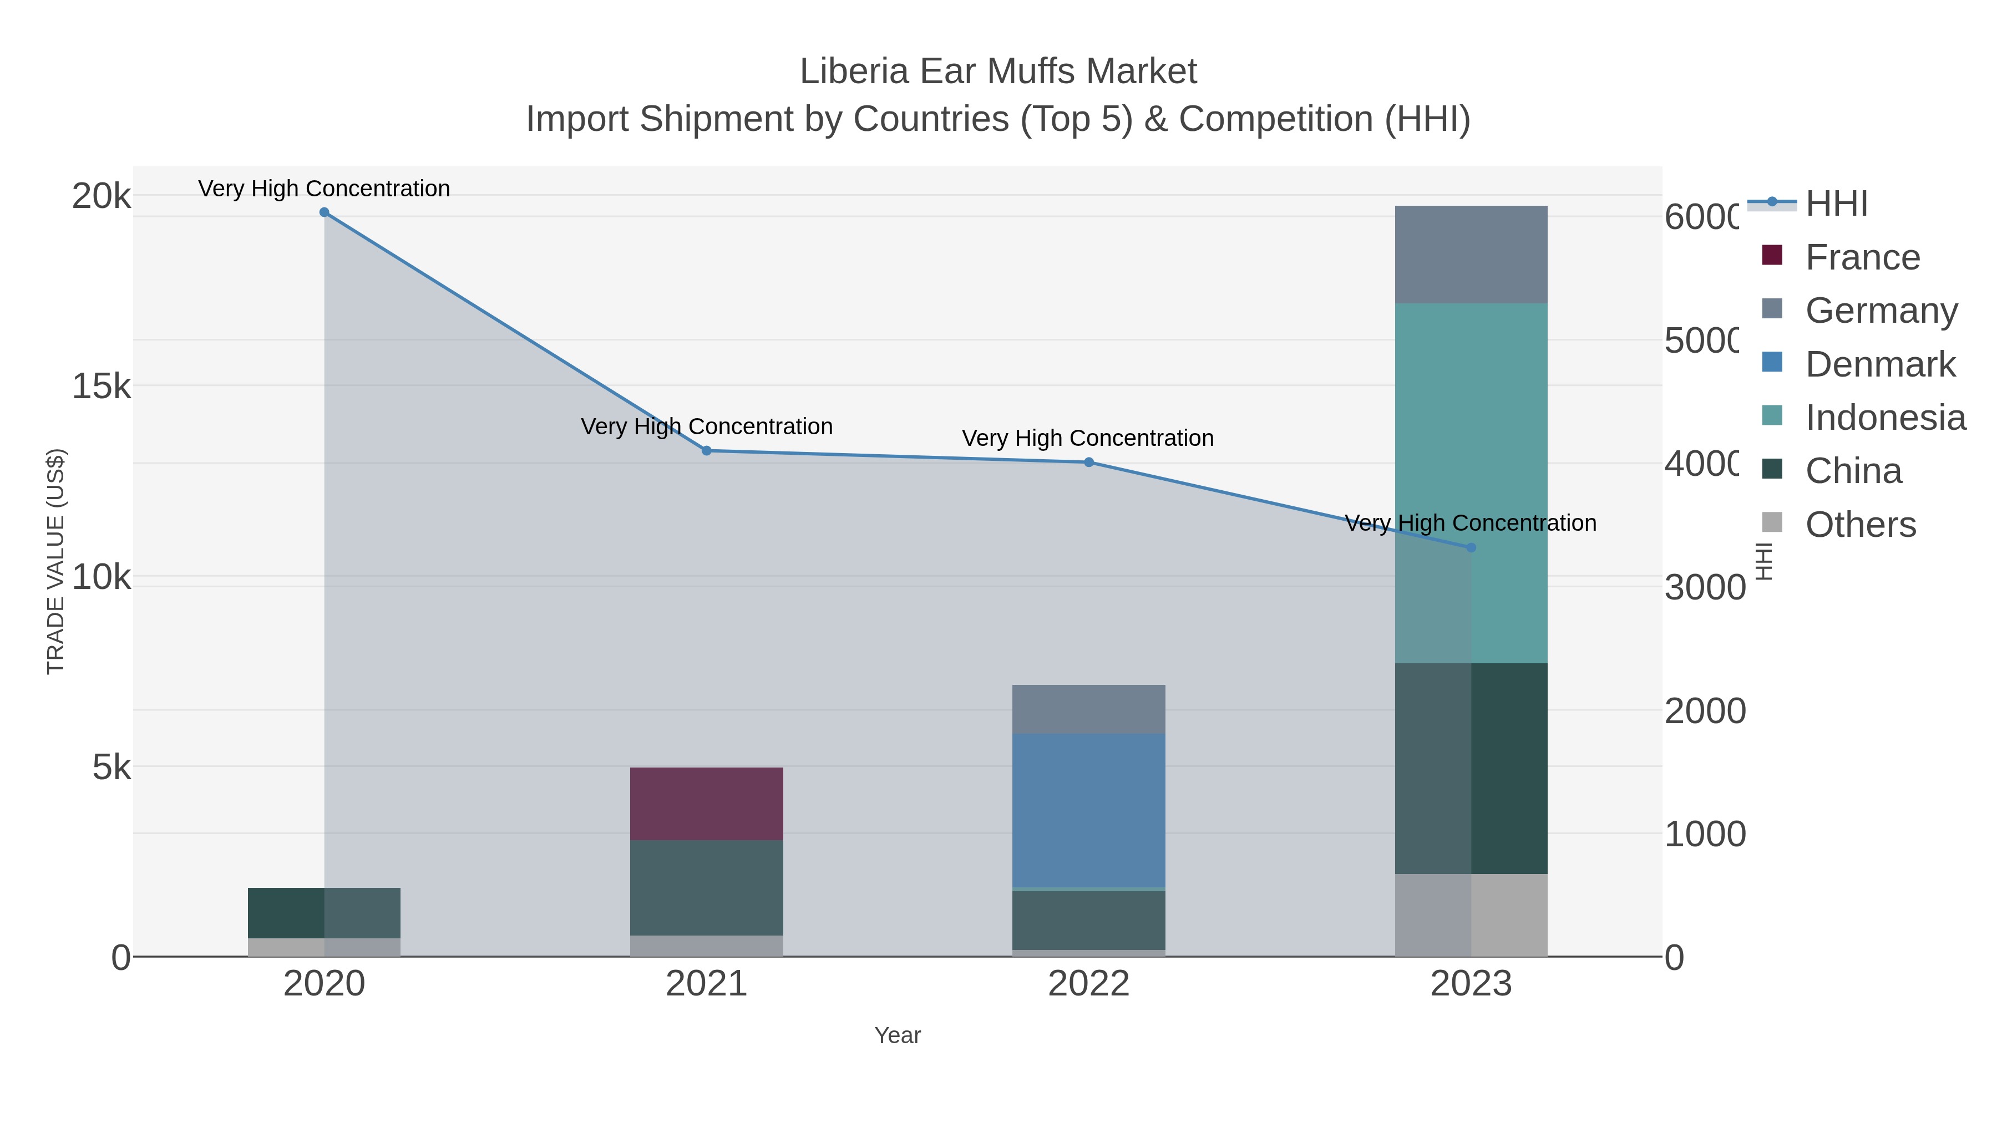Click the 2022 x-axis label

1088,984
